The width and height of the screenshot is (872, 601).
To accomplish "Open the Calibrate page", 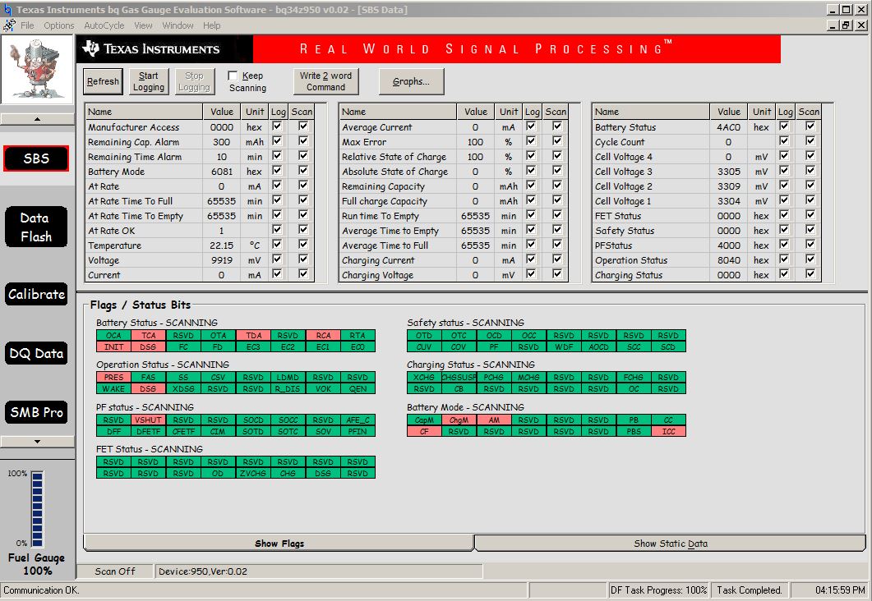I will tap(36, 294).
